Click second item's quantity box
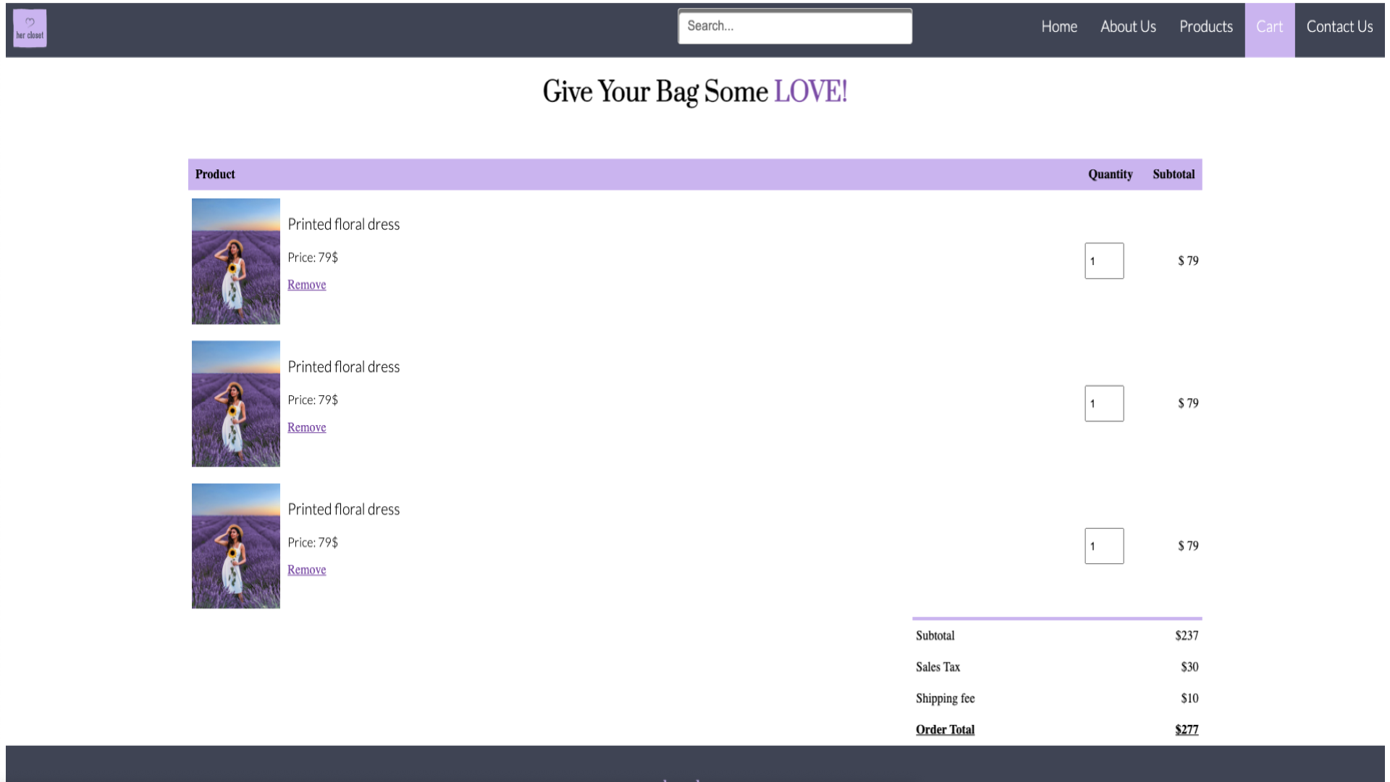 [1103, 403]
